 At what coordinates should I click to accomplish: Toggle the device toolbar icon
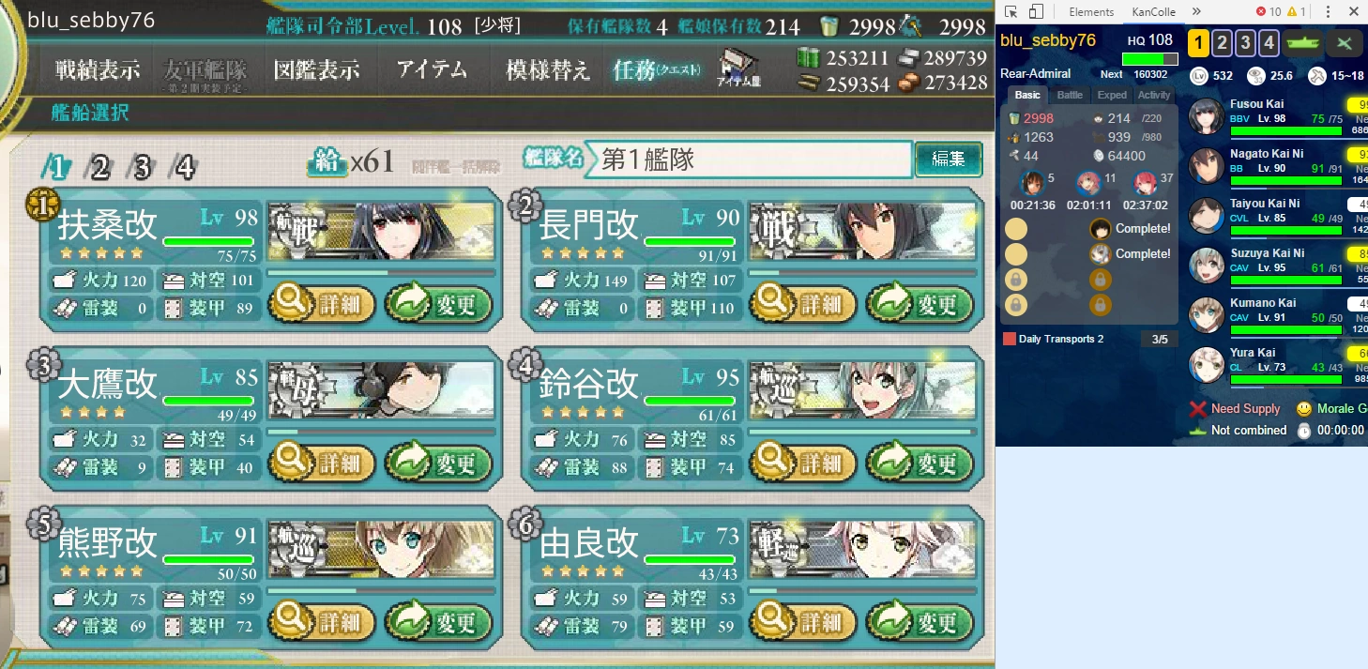pos(1036,12)
